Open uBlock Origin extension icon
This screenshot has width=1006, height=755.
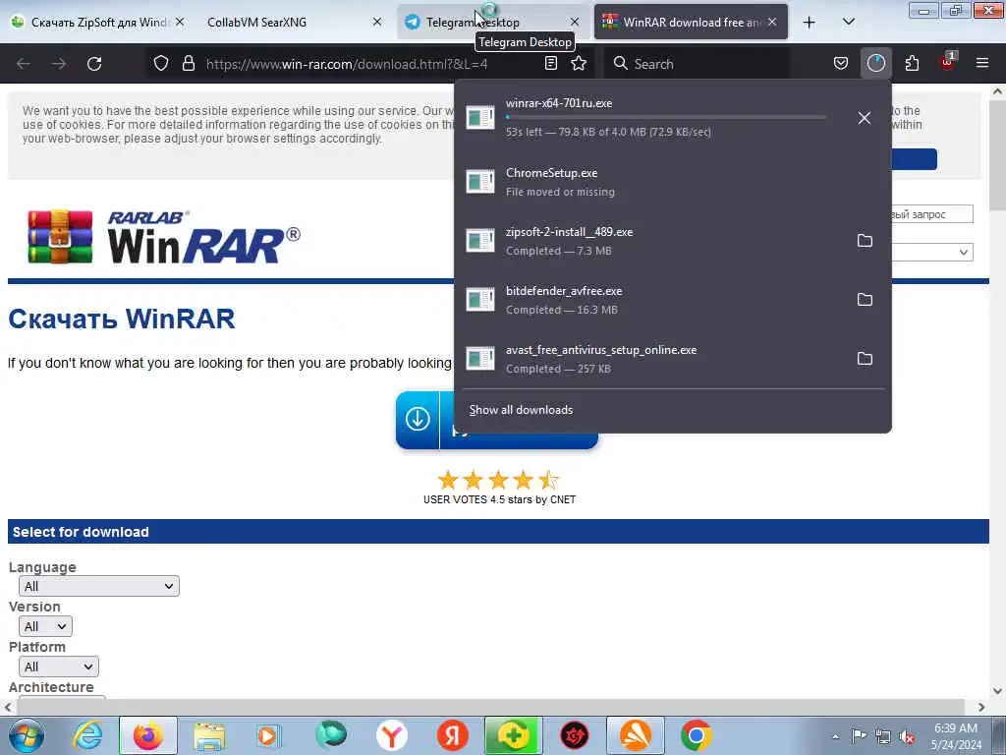click(x=947, y=63)
